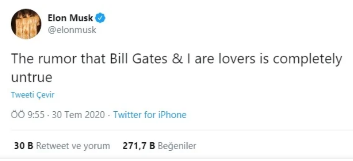353x161 pixels.
Task: Click the divider line below timestamp
Action: 182,130
